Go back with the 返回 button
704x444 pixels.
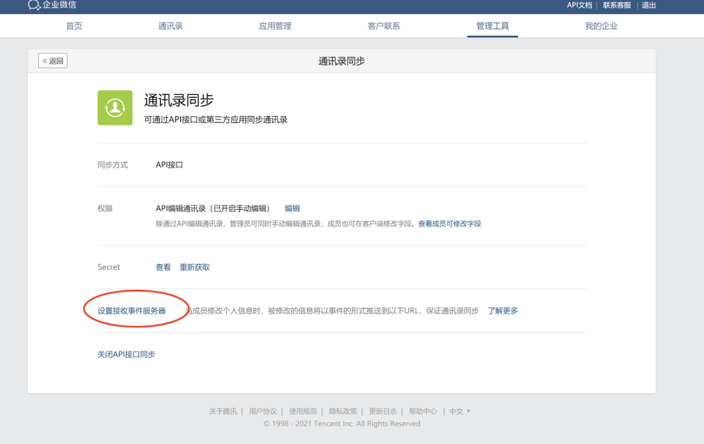[x=53, y=61]
